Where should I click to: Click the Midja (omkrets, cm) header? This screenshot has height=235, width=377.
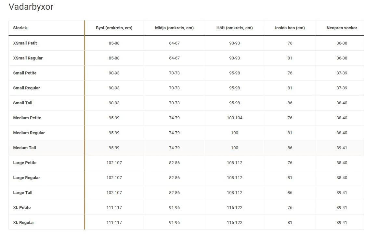coord(174,28)
